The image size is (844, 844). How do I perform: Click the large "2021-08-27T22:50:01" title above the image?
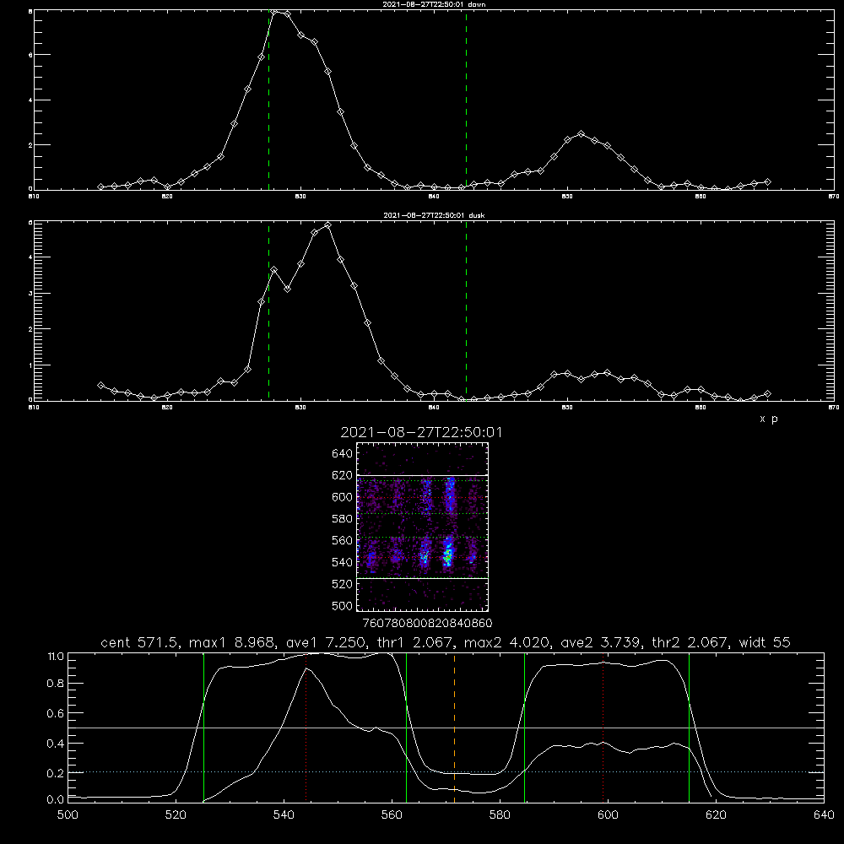coord(421,432)
